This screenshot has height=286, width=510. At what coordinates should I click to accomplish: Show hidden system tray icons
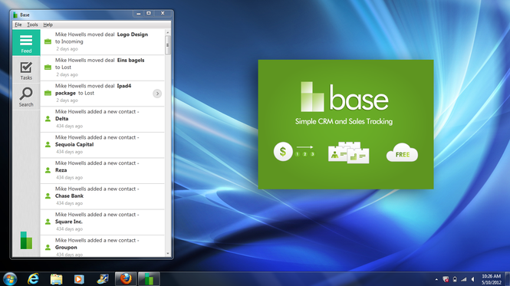pos(436,280)
